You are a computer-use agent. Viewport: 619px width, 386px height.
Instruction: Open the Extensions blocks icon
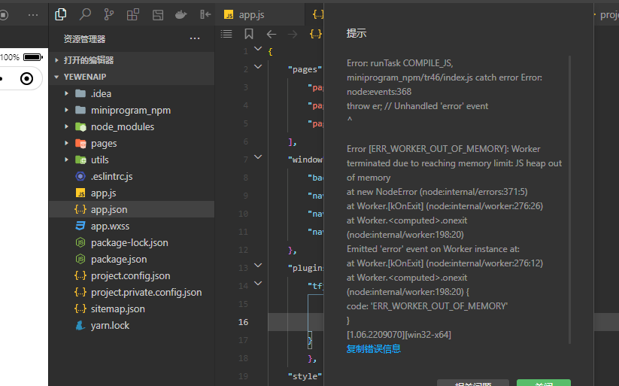pyautogui.click(x=133, y=14)
